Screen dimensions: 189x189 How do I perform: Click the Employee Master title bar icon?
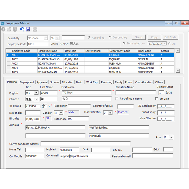pos(3,23)
